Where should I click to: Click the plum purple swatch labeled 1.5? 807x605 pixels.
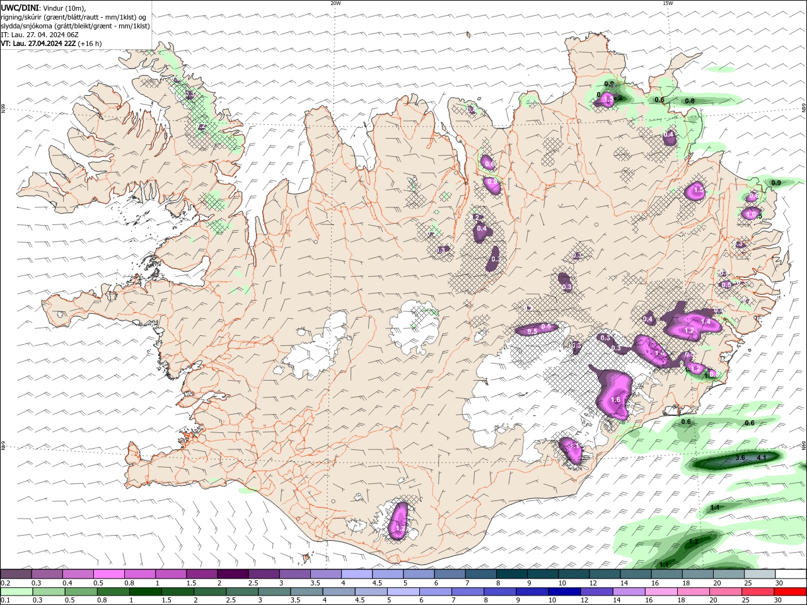[202, 574]
